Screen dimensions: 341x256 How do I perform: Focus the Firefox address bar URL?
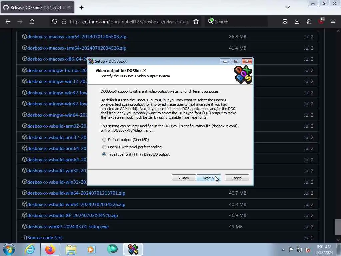pyautogui.click(x=130, y=22)
